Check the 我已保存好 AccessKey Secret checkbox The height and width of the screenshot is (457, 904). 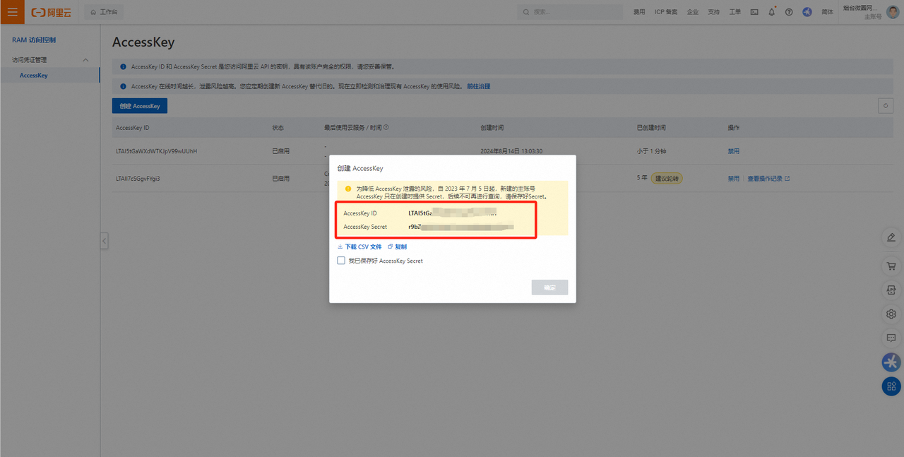tap(342, 261)
